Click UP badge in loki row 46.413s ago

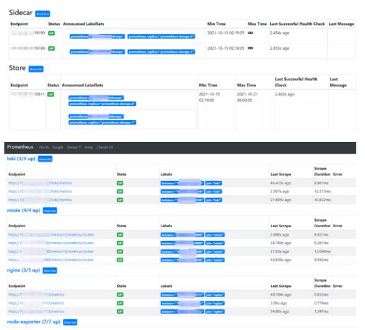click(x=120, y=183)
